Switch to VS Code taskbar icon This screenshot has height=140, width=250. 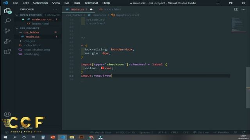[62, 137]
